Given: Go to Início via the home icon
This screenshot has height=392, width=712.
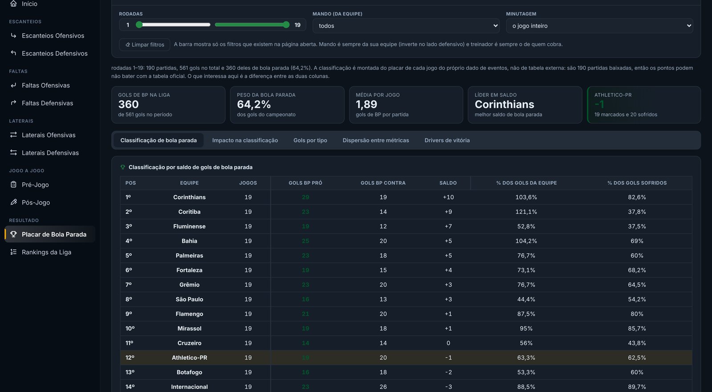Looking at the screenshot, I should 13,4.
